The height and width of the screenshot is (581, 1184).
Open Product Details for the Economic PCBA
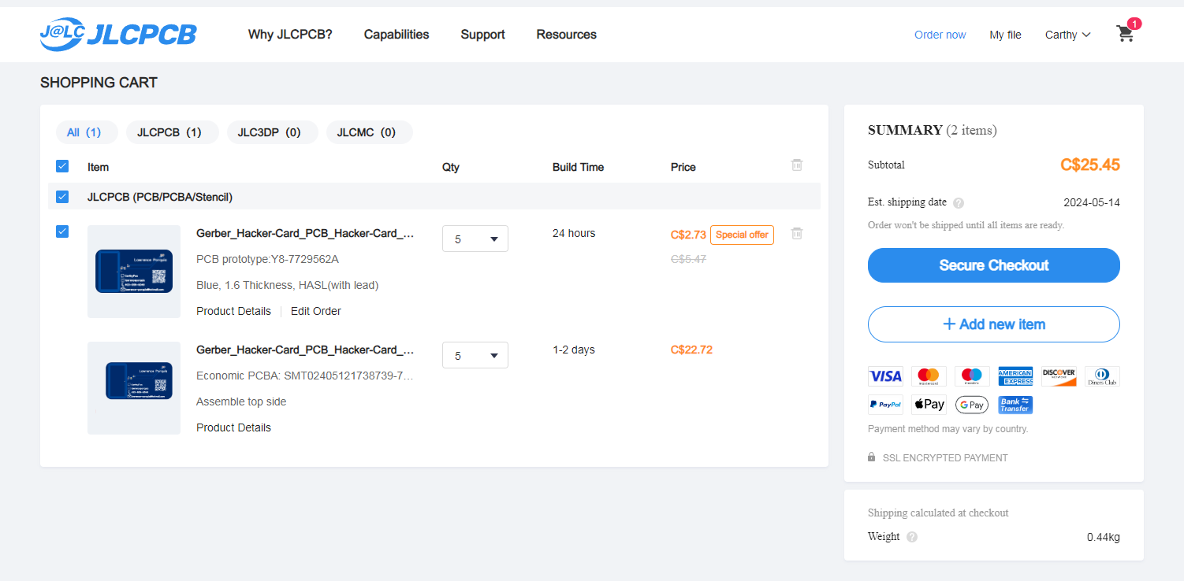[233, 427]
